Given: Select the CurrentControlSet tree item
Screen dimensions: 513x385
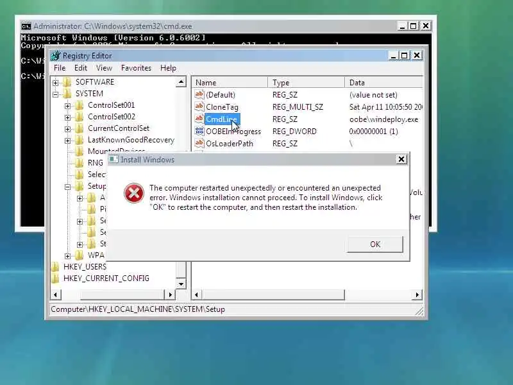Looking at the screenshot, I should (x=119, y=128).
